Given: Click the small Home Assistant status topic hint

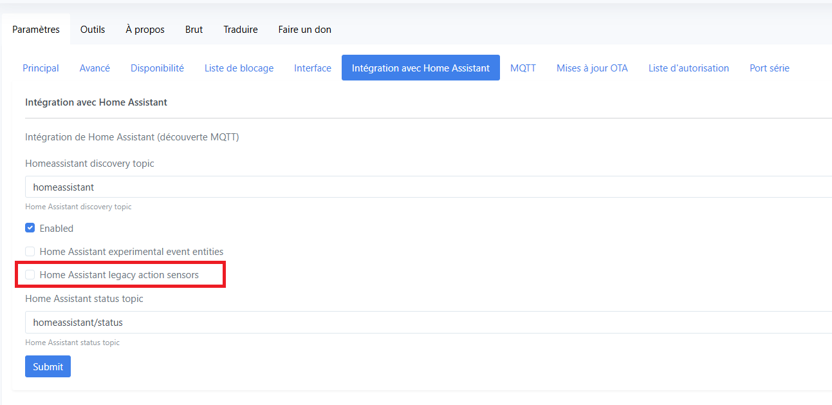Looking at the screenshot, I should click(72, 343).
